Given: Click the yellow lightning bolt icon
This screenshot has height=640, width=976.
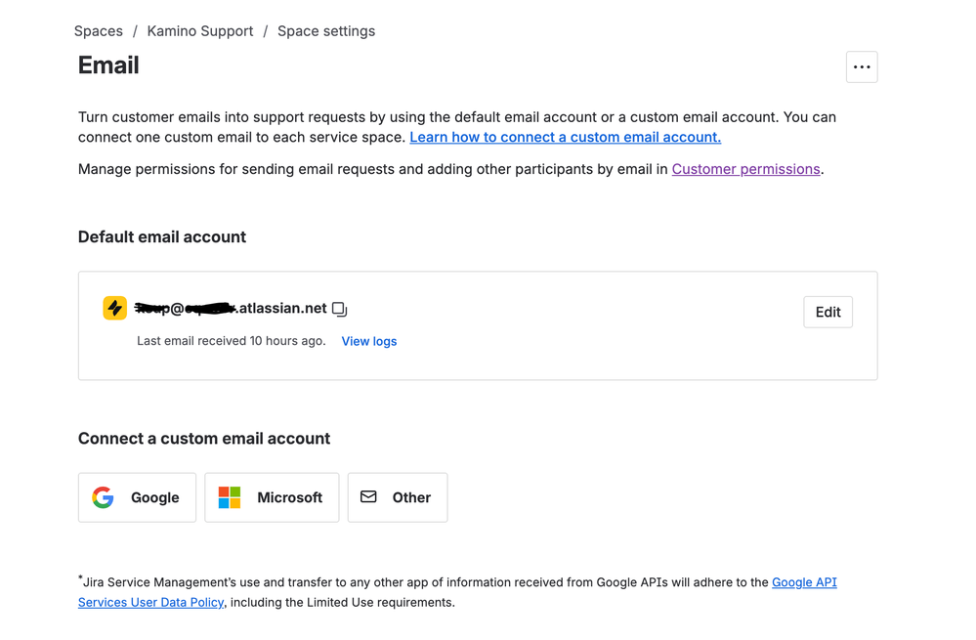Looking at the screenshot, I should (115, 308).
